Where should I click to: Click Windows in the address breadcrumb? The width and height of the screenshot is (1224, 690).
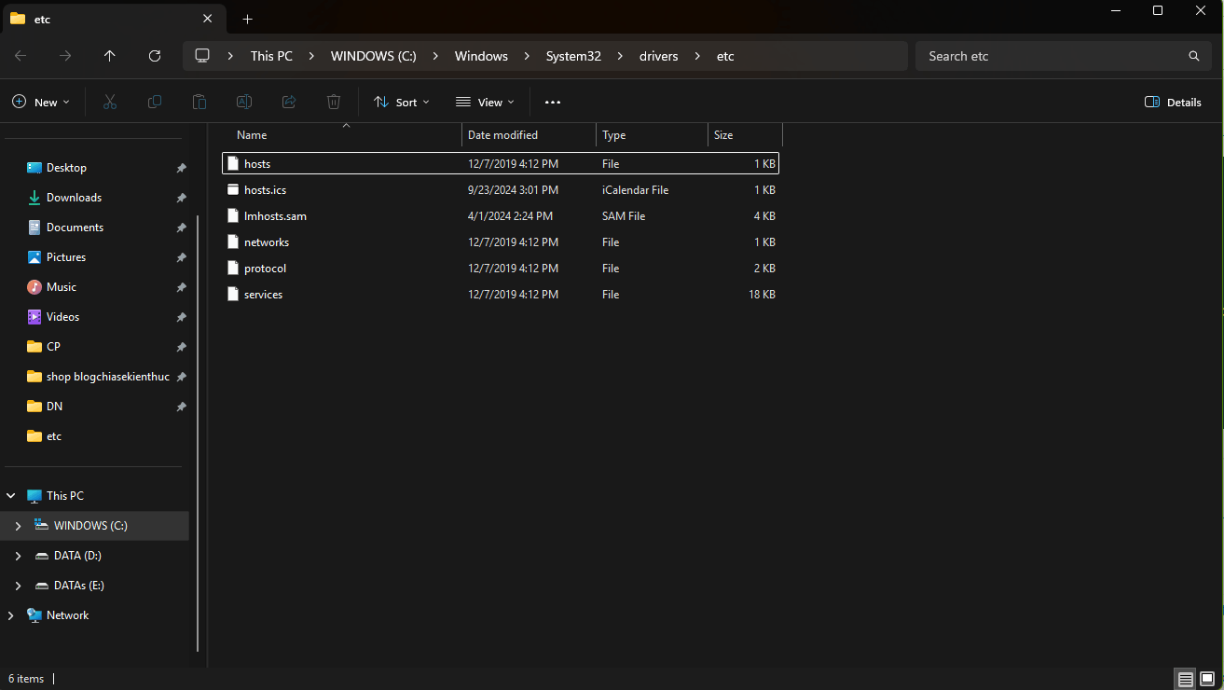point(481,56)
